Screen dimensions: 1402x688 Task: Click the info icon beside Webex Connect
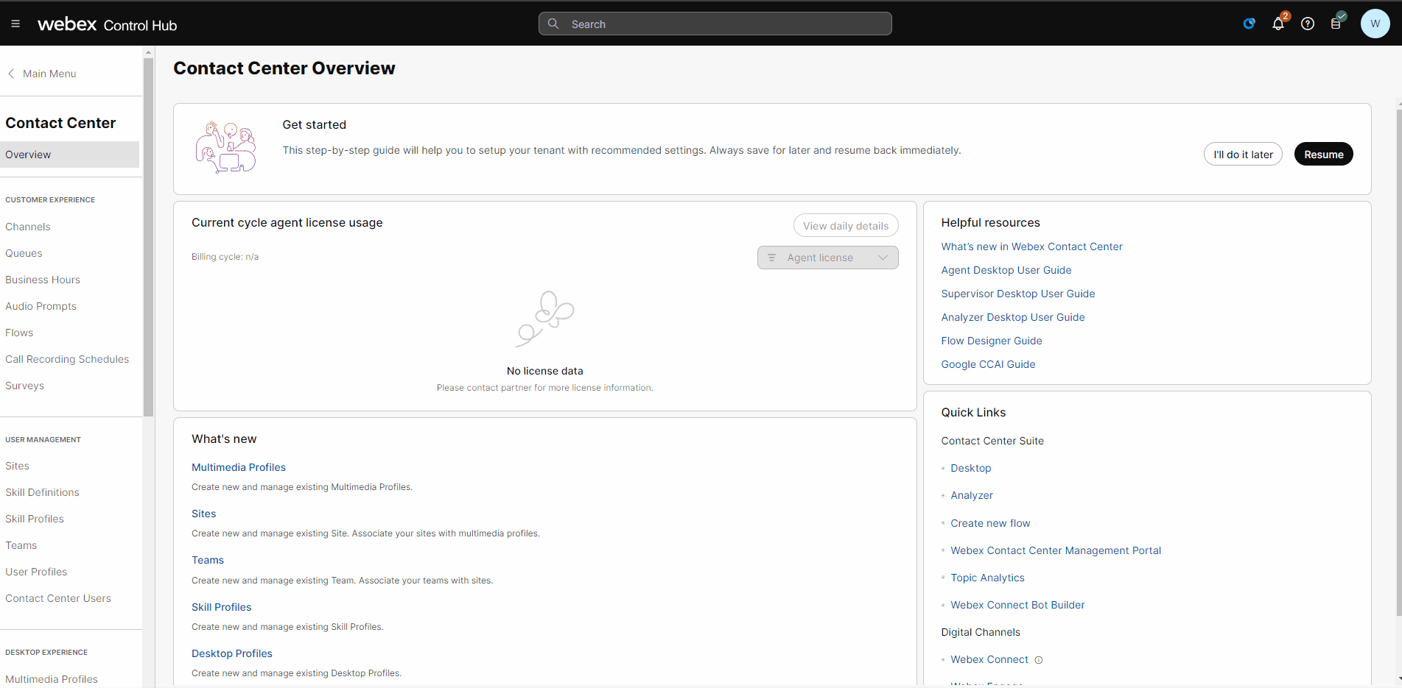click(x=1039, y=660)
